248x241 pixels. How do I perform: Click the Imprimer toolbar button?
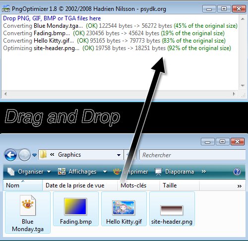point(130,172)
